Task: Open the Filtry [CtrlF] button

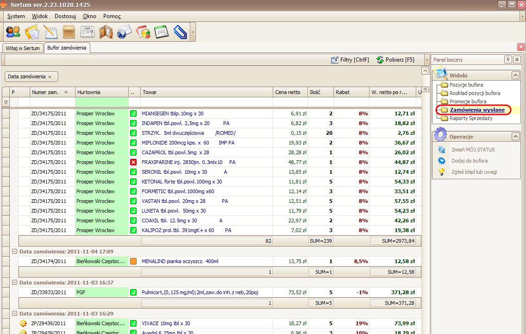Action: [x=350, y=60]
